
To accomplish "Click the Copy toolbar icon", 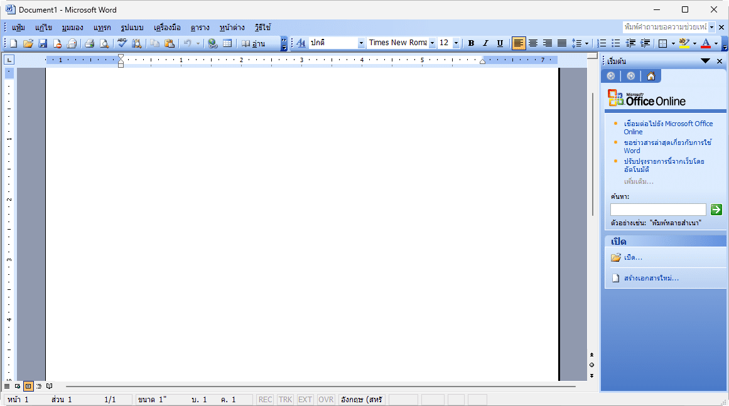I will tap(155, 43).
